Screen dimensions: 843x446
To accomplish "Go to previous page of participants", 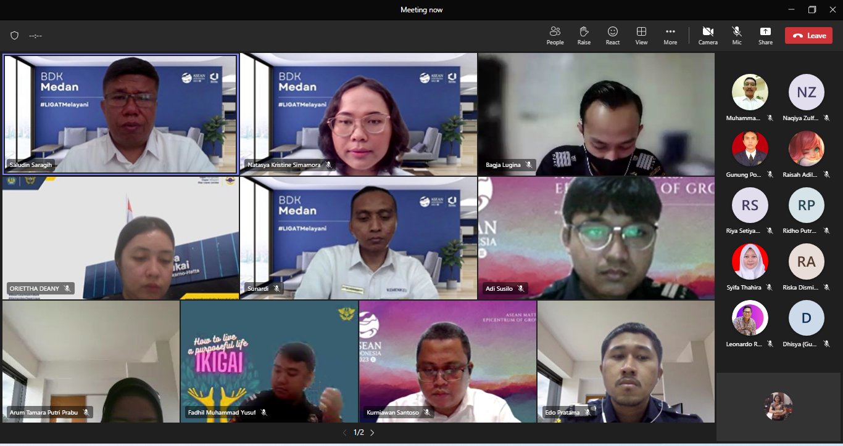I will pos(344,432).
